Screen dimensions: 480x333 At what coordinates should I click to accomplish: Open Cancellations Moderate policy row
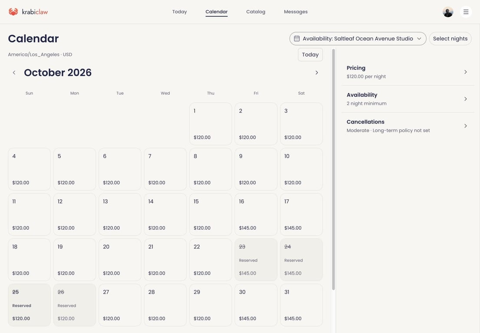407,126
